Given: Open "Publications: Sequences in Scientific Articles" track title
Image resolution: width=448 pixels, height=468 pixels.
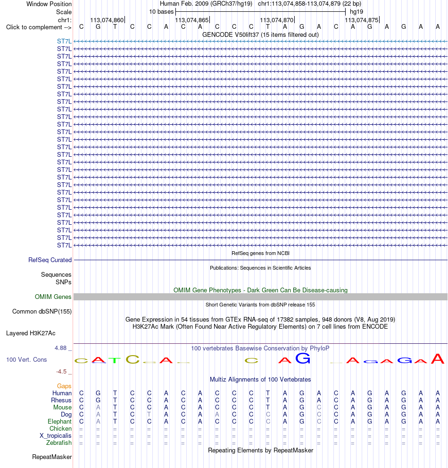Looking at the screenshot, I should (260, 268).
